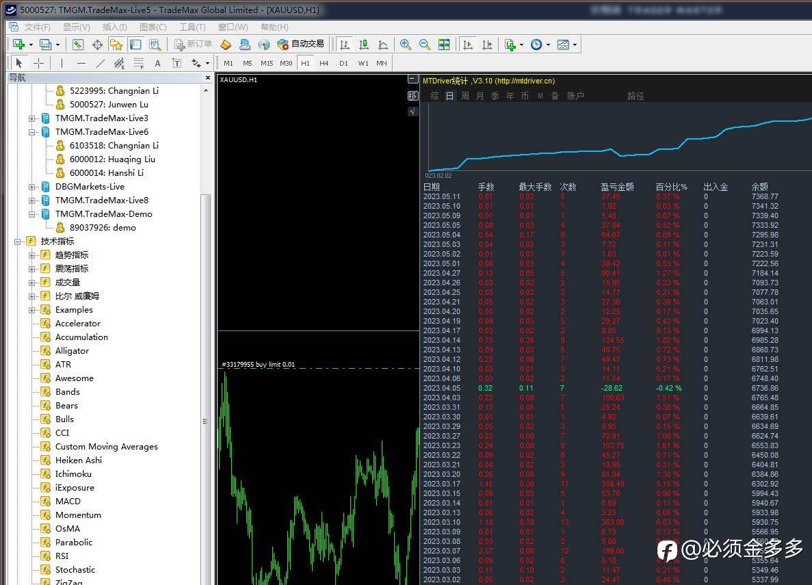This screenshot has width=812, height=585.
Task: Select the horizontal line drawing tool
Action: [x=81, y=64]
